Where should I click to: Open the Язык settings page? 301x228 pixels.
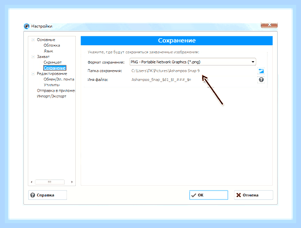coord(48,51)
